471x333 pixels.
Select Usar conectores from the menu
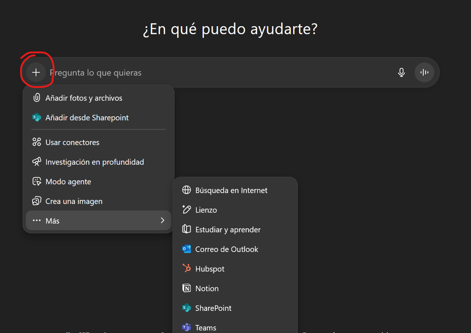point(72,143)
